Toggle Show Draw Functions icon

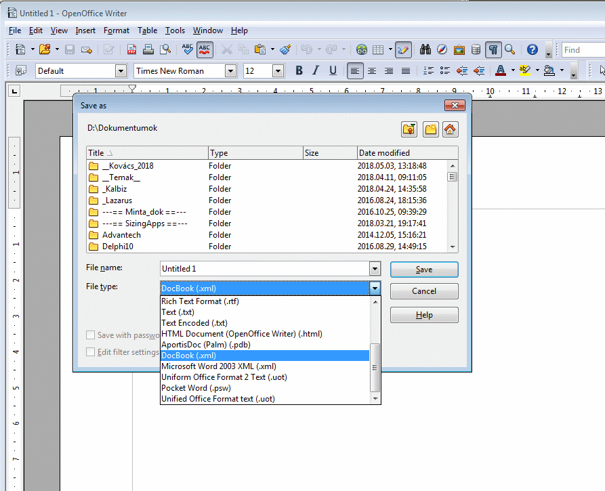(x=403, y=49)
